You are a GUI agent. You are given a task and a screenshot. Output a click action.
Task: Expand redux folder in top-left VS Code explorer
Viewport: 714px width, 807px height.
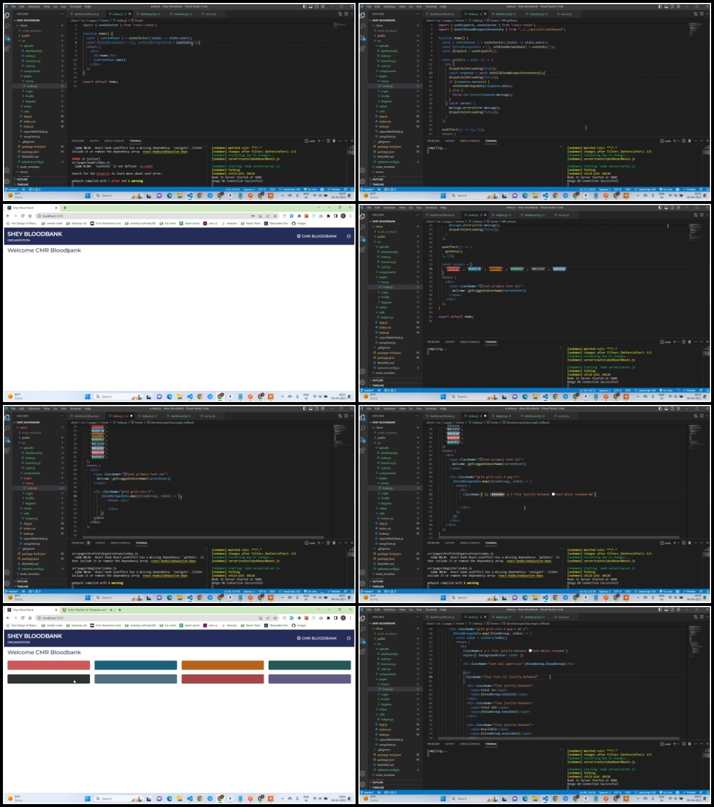pyautogui.click(x=27, y=106)
